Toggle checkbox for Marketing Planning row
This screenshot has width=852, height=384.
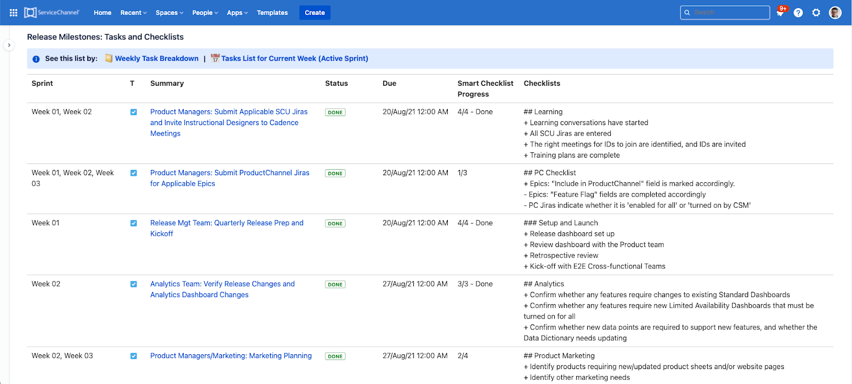click(x=134, y=356)
